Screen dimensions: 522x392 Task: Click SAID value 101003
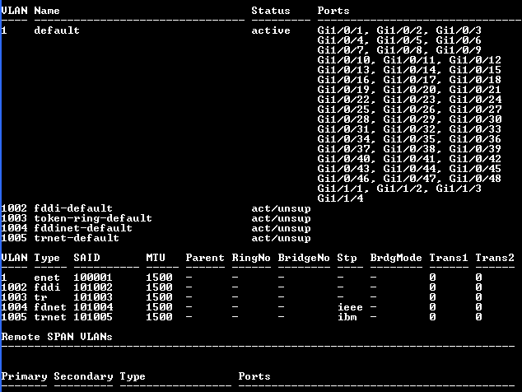(x=93, y=297)
